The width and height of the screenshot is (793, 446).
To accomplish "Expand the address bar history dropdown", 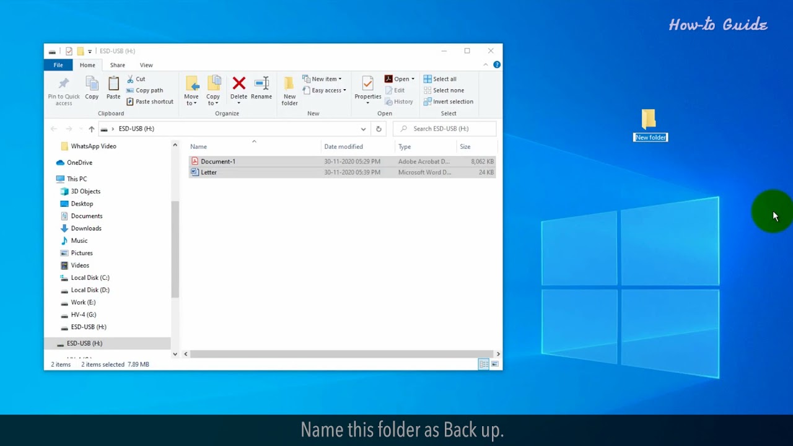I will pyautogui.click(x=363, y=129).
